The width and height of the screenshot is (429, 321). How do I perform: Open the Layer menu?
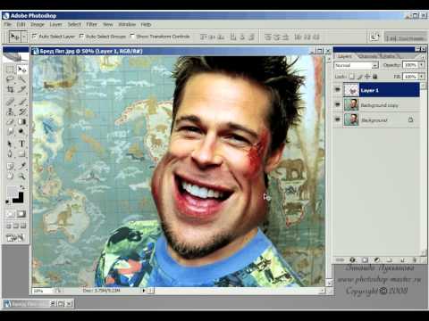(x=55, y=24)
